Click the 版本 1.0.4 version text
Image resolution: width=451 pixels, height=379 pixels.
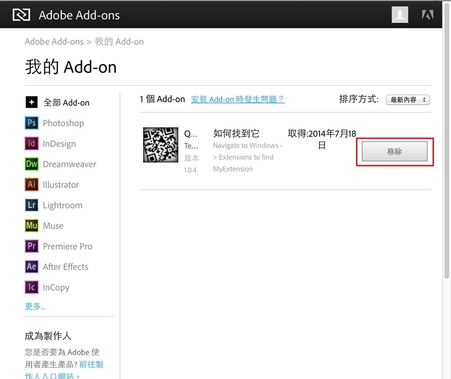[x=191, y=164]
